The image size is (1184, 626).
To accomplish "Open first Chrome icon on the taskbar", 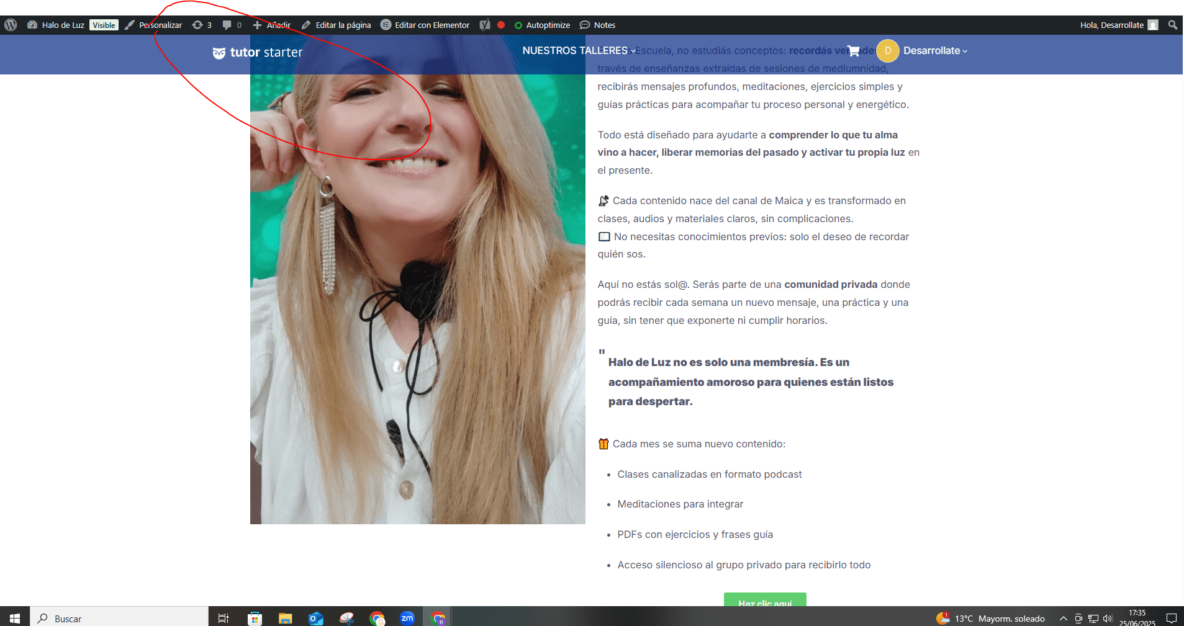I will (377, 618).
